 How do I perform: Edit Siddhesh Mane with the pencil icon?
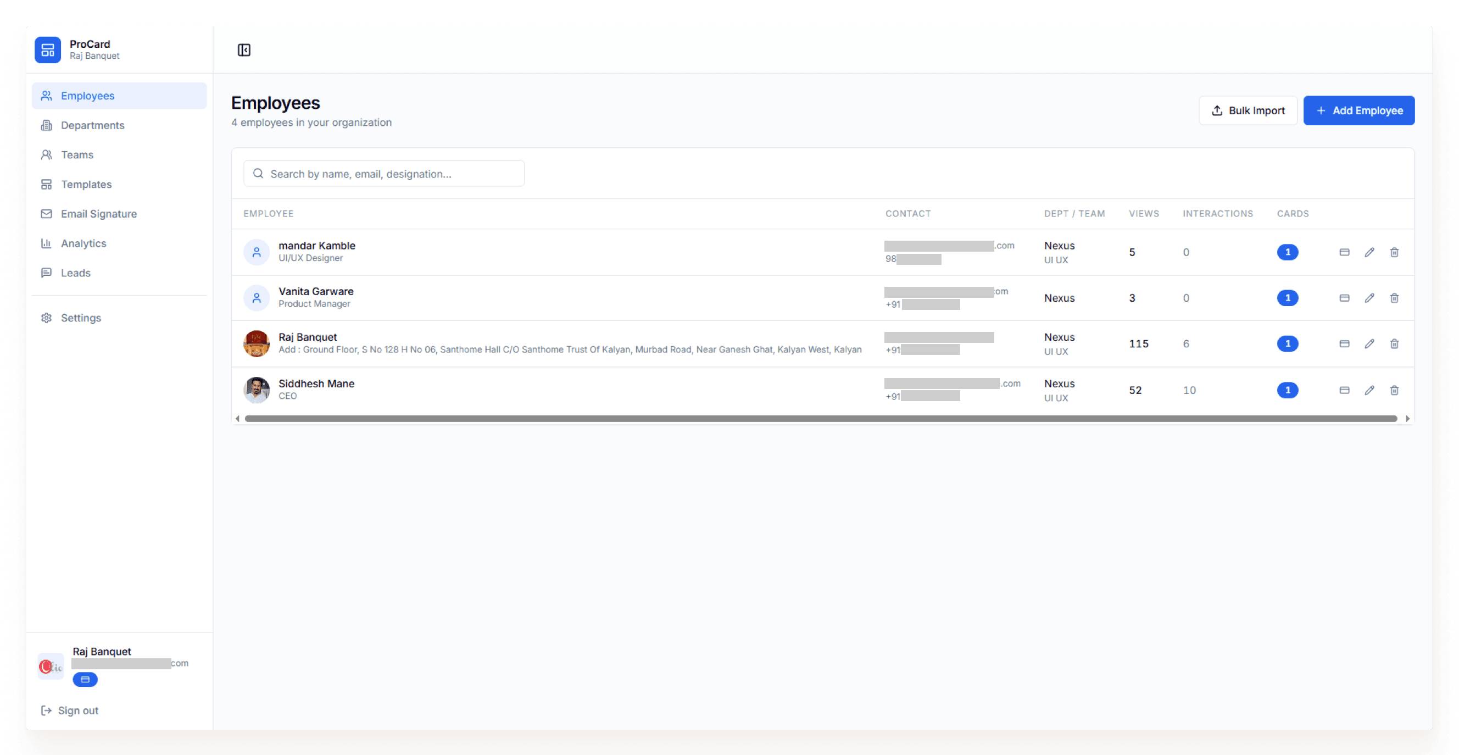click(1369, 390)
